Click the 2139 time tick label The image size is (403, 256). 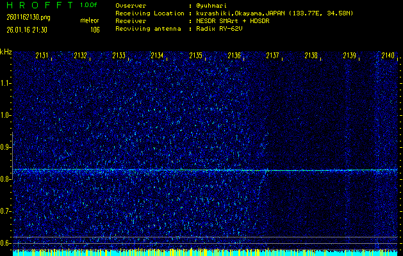350,56
